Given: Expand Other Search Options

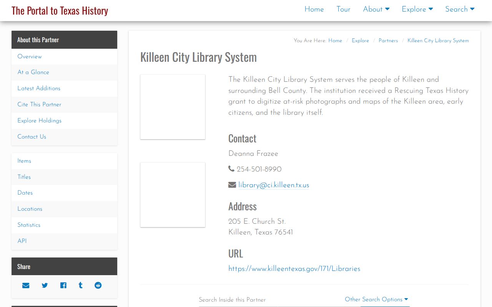Looking at the screenshot, I should (x=376, y=299).
